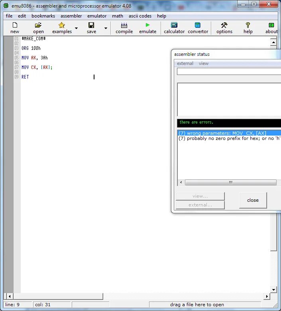Click the editor scroll right arrow
The height and width of the screenshot is (311, 281).
coord(267,296)
